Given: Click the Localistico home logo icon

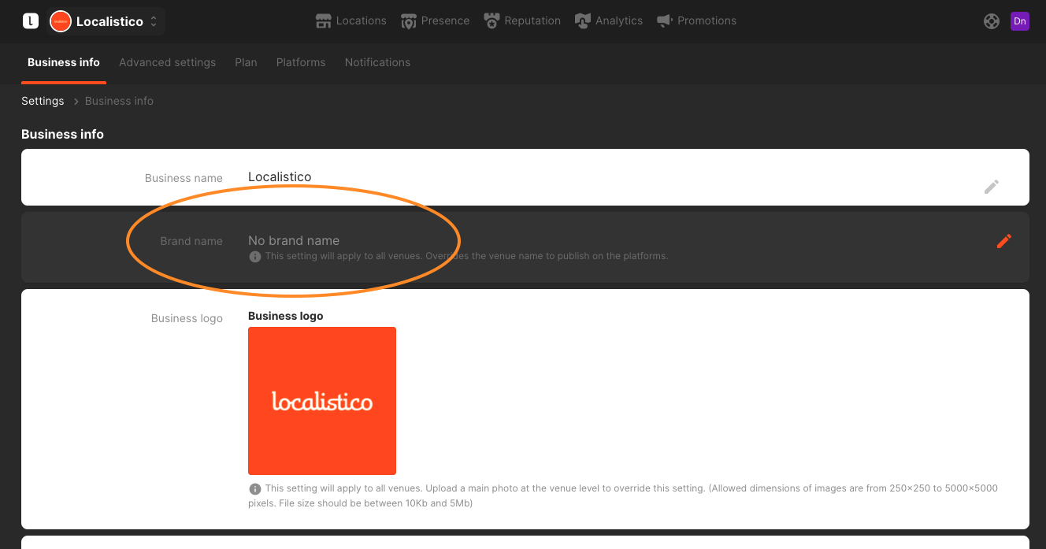Looking at the screenshot, I should 30,21.
